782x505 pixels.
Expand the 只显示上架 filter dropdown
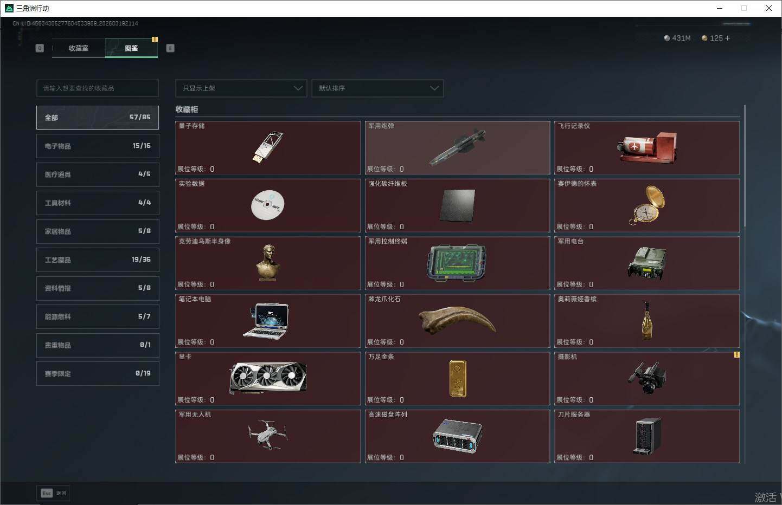tap(241, 88)
